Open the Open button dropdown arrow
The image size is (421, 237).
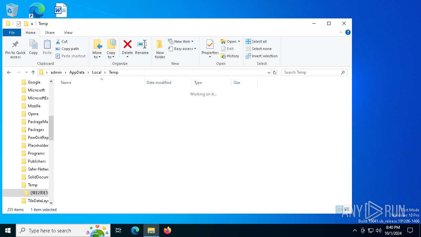[239, 41]
